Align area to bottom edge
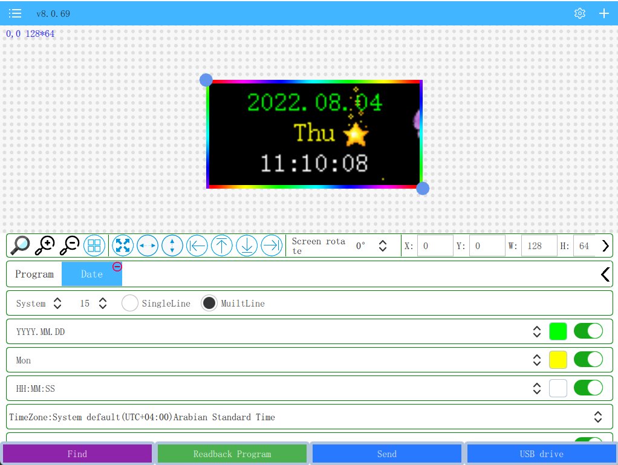The image size is (618, 465). click(x=247, y=246)
